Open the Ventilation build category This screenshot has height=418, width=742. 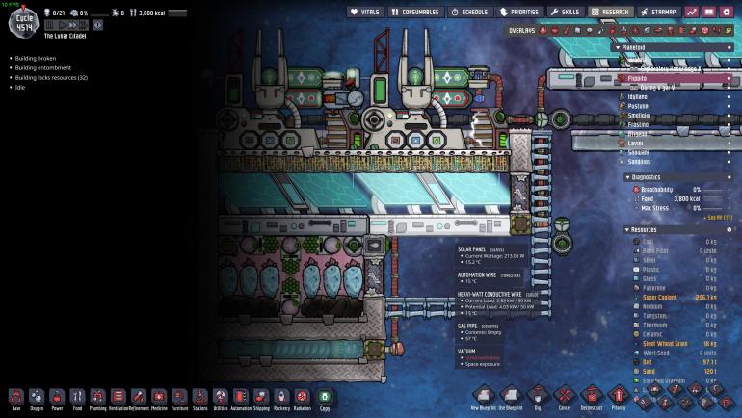click(119, 400)
